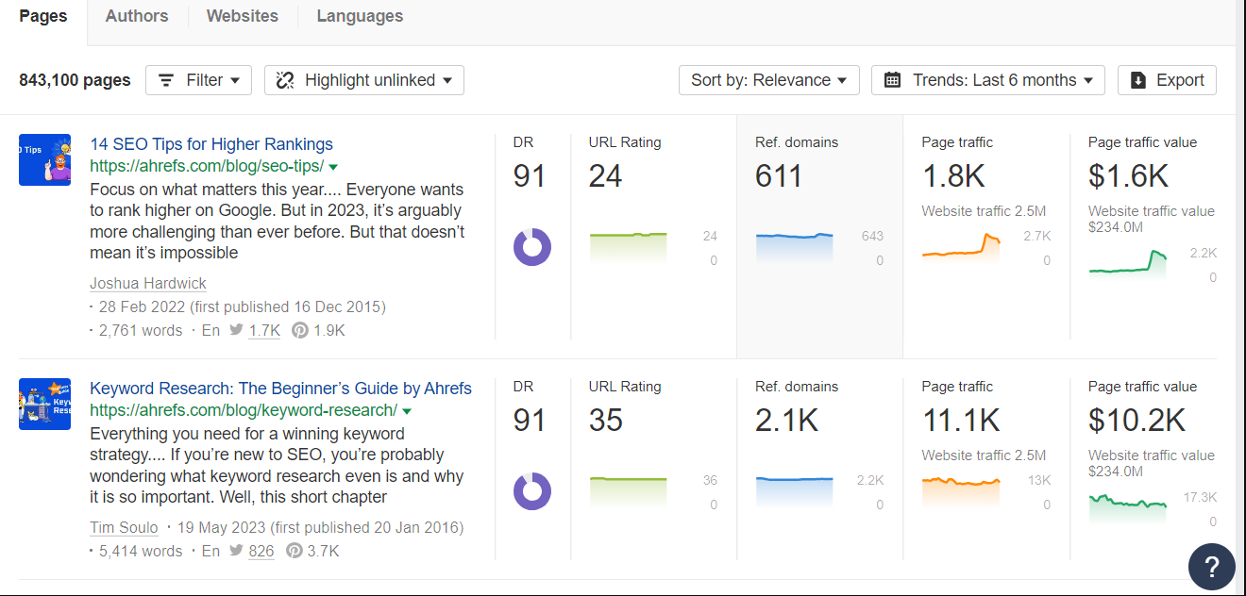Click the URL Rating trend chart under 35
This screenshot has width=1246, height=596.
point(628,491)
